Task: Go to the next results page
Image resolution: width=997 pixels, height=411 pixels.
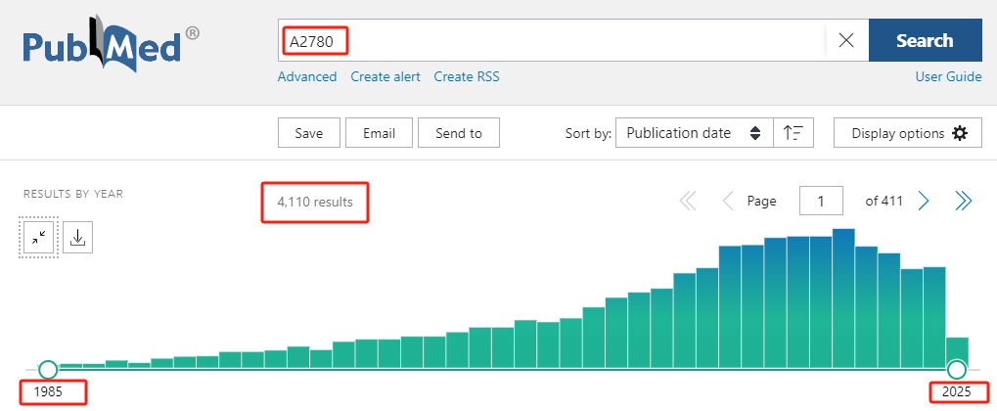Action: [x=924, y=201]
